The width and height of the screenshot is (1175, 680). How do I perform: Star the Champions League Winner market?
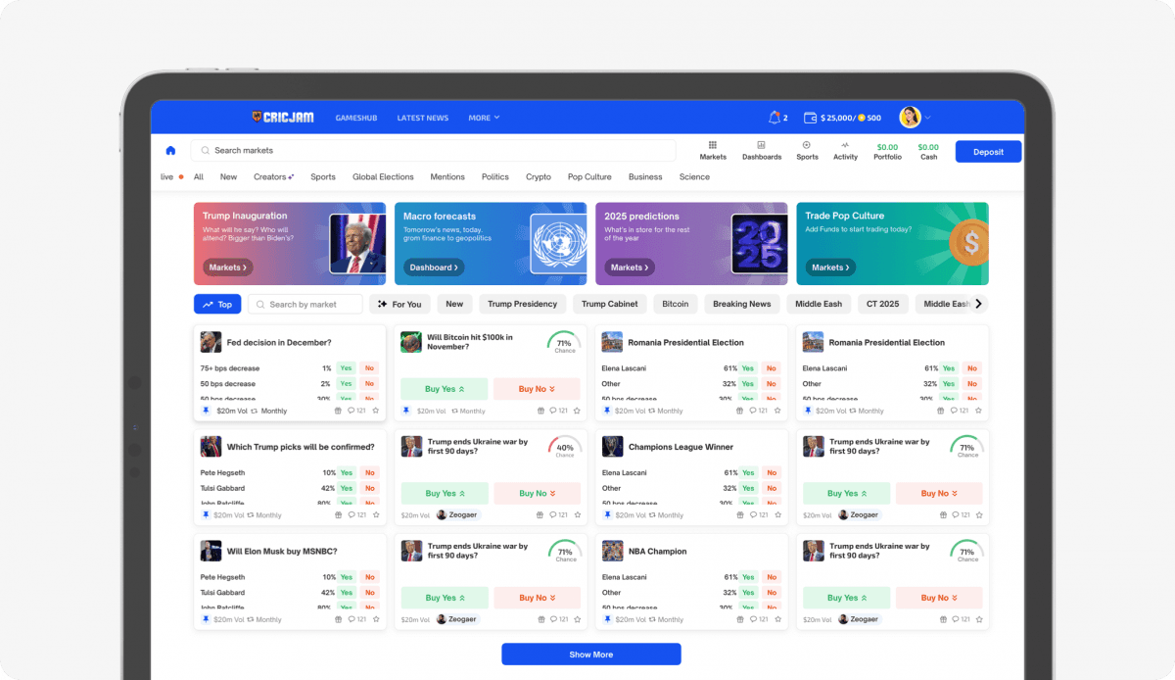pyautogui.click(x=778, y=514)
